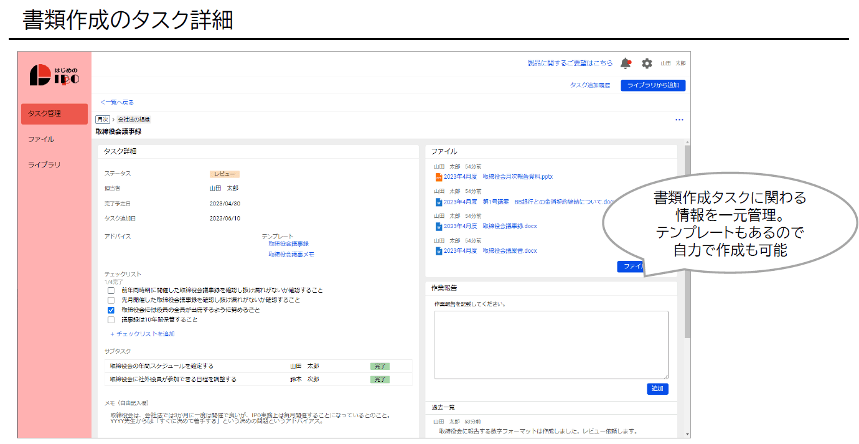Click the ライブラリから追加 button
The width and height of the screenshot is (859, 444).
tap(653, 85)
